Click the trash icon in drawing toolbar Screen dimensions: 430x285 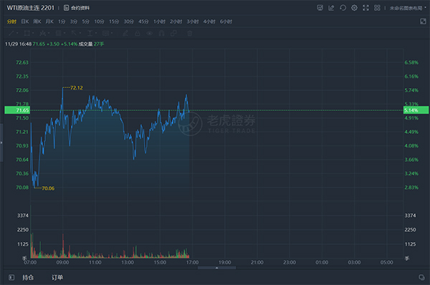click(x=189, y=34)
